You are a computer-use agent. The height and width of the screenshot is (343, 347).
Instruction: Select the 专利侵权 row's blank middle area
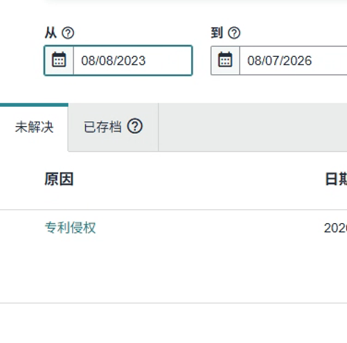[x=208, y=228]
